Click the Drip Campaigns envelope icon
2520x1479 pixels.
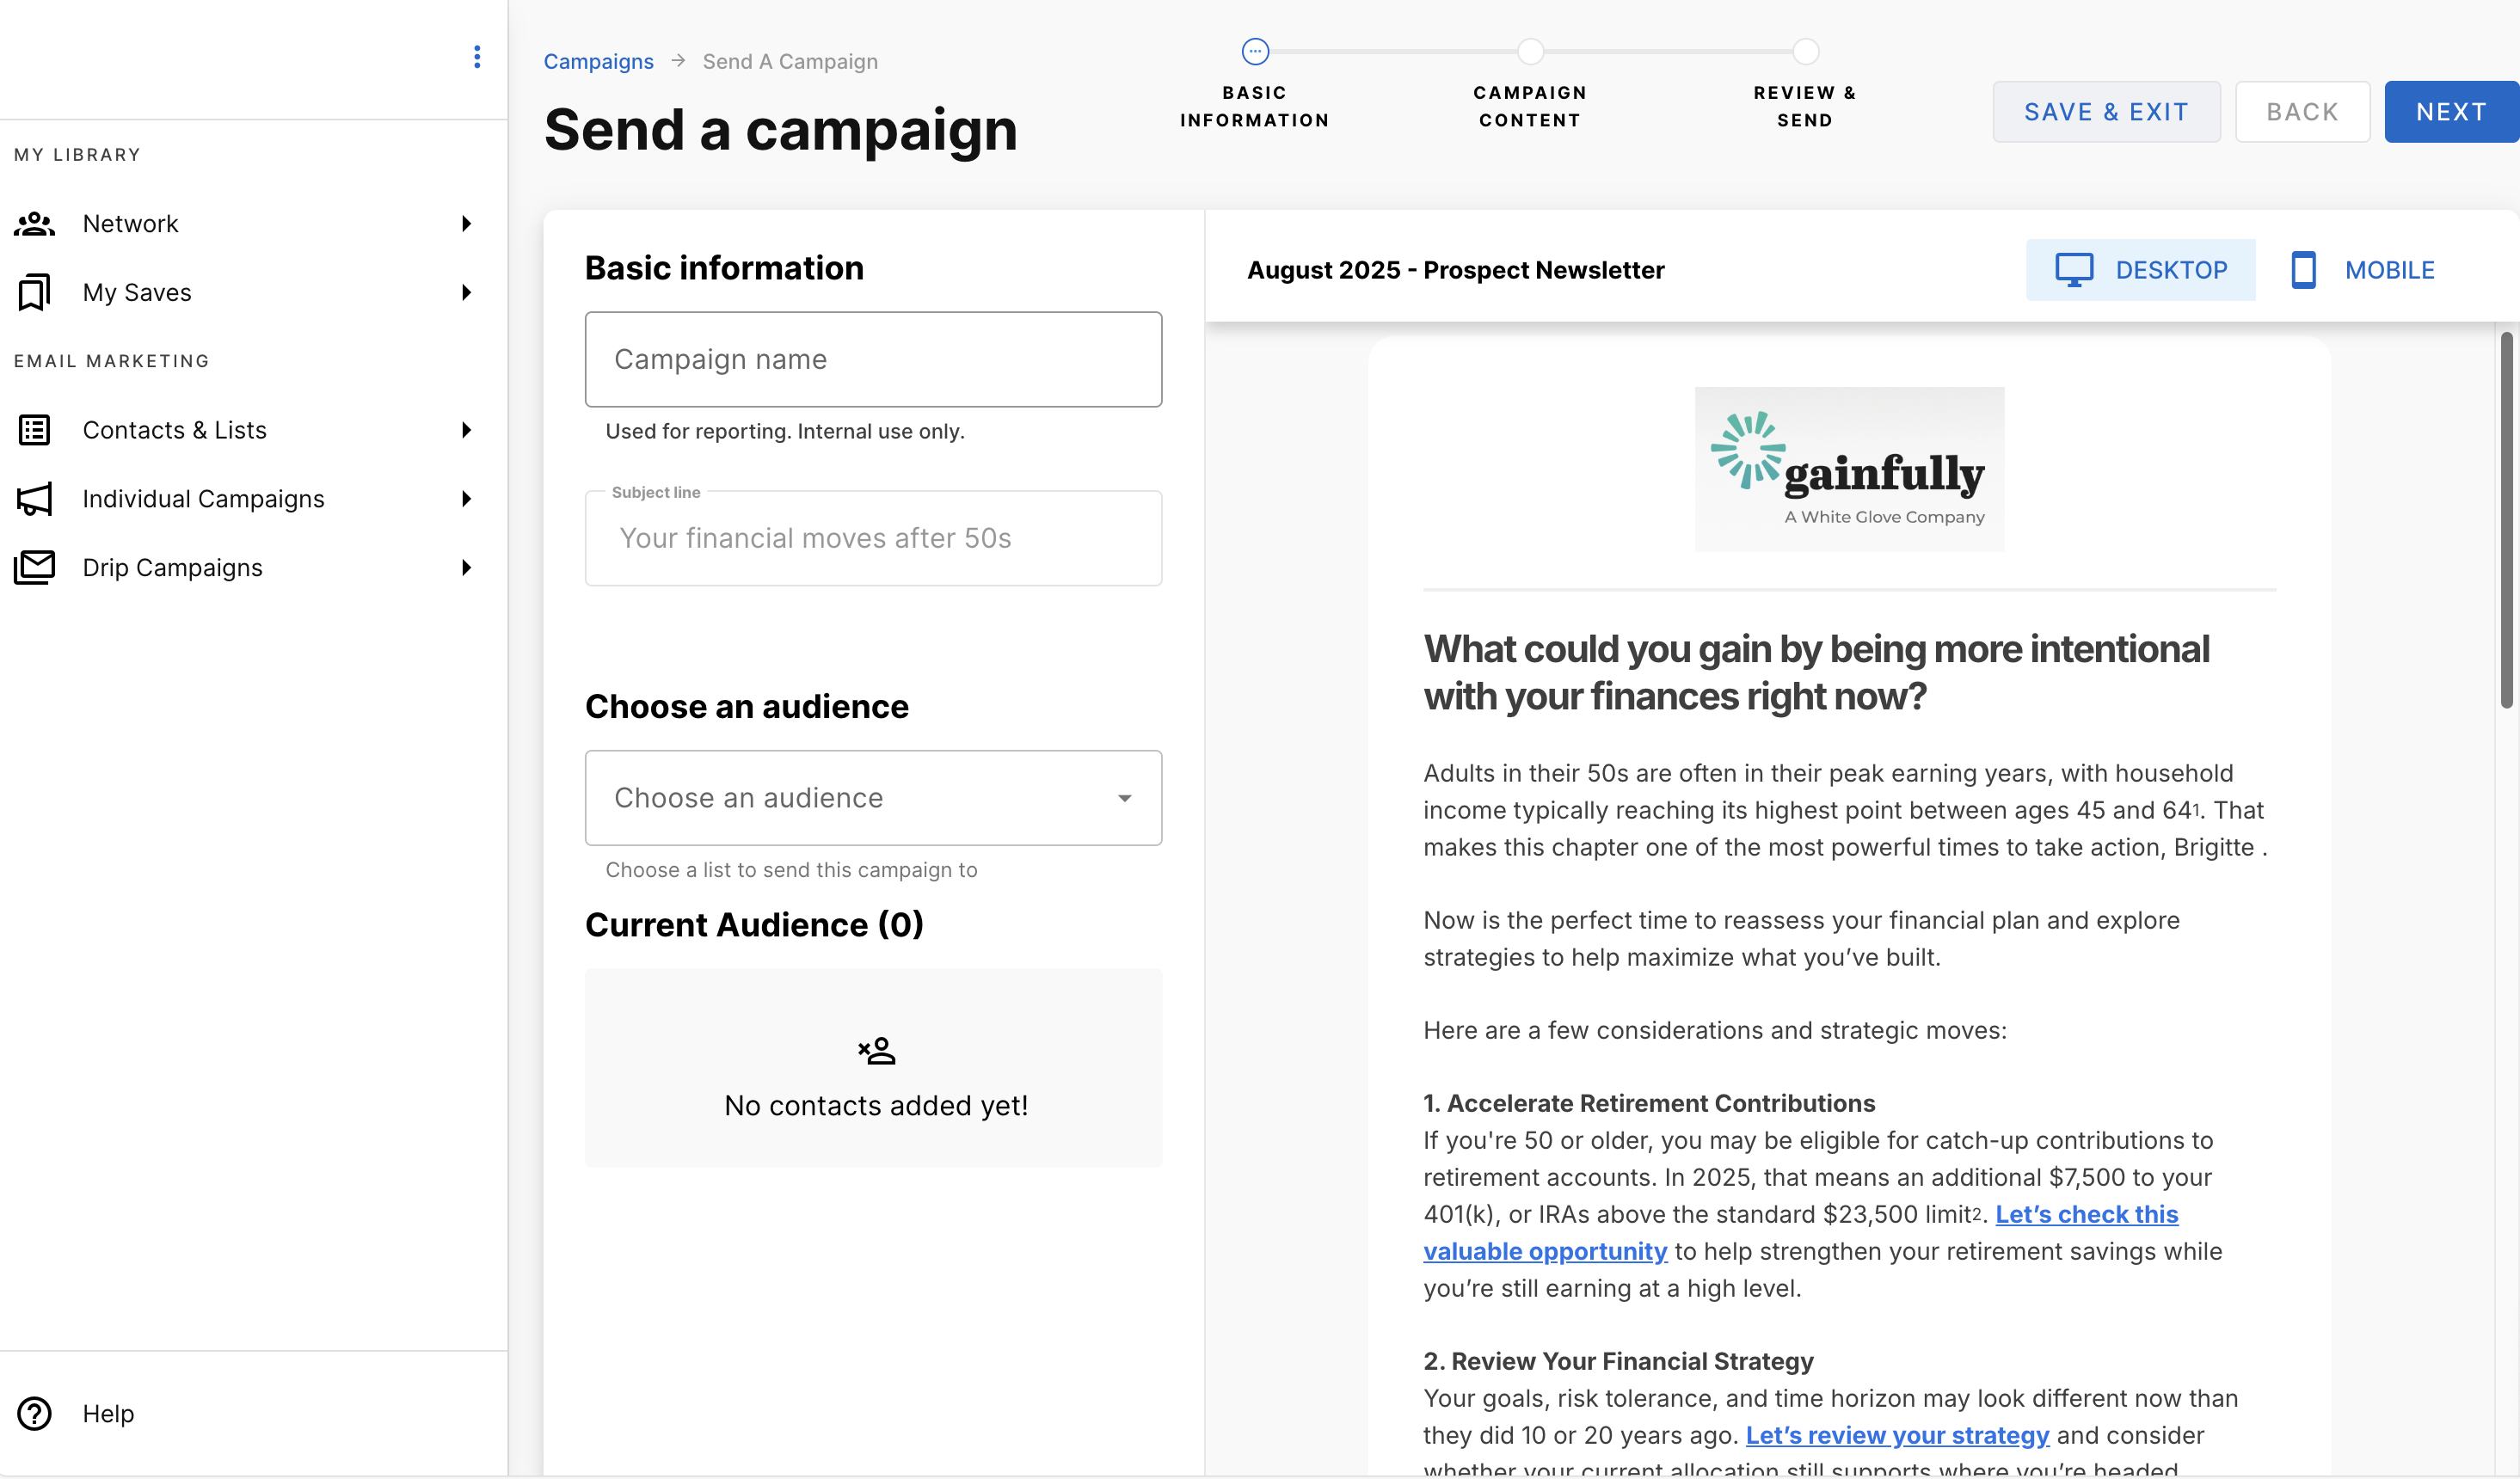pyautogui.click(x=35, y=567)
